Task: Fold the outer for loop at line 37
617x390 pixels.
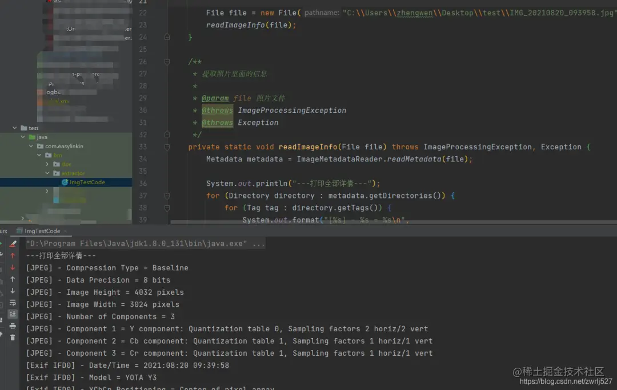Action: pos(167,196)
